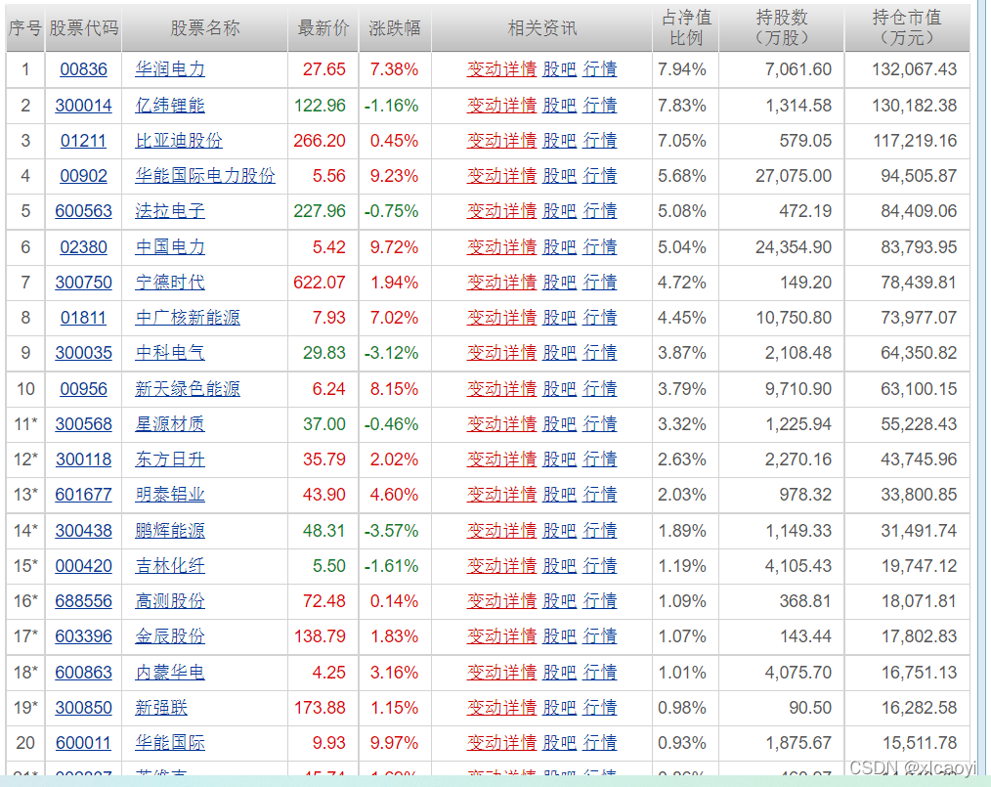This screenshot has width=991, height=787.
Task: View 变动详情 for 鹏辉能源
Action: click(501, 530)
